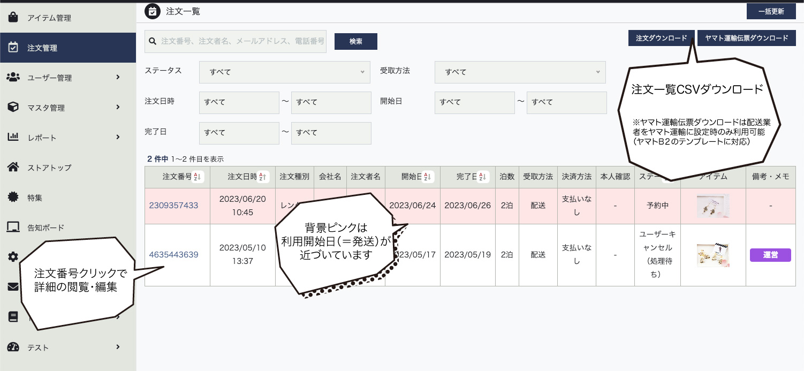
Task: Click the item thumbnail in the 予約中 row
Action: pyautogui.click(x=712, y=206)
